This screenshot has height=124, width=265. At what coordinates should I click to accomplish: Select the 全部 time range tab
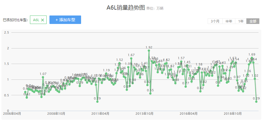[253, 21]
